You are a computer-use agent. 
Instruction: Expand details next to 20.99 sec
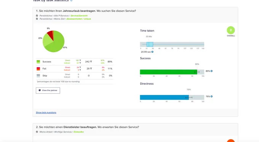tap(152, 52)
